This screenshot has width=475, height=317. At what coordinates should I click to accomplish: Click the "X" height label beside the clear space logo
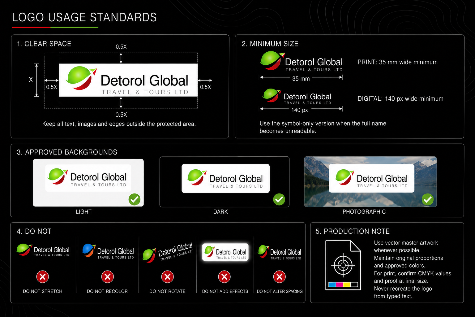pos(31,80)
